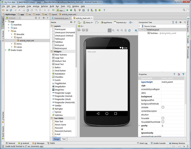Open the Event Log panel
The width and height of the screenshot is (191, 149).
[x=142, y=143]
